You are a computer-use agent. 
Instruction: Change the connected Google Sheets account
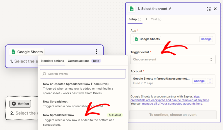click(199, 81)
